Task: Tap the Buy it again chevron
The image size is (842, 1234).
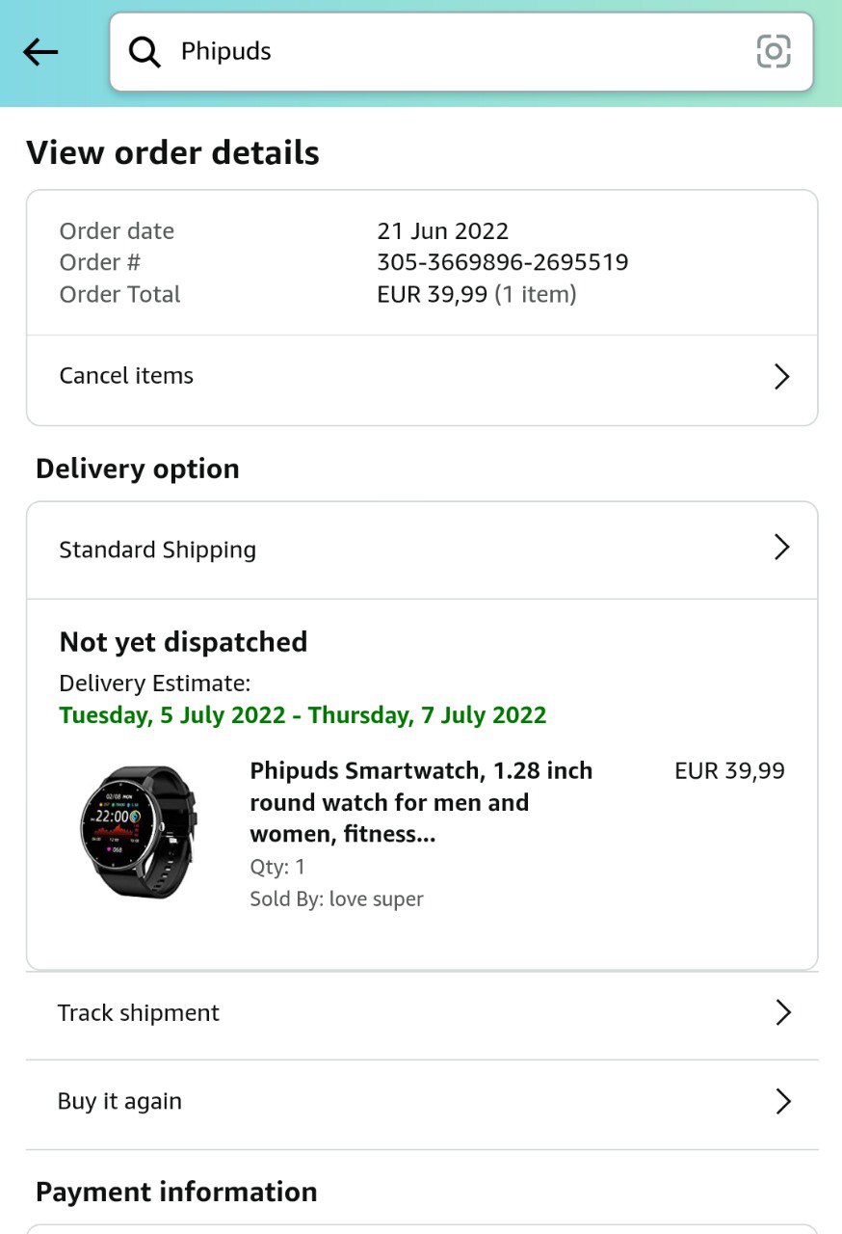Action: [x=782, y=1102]
